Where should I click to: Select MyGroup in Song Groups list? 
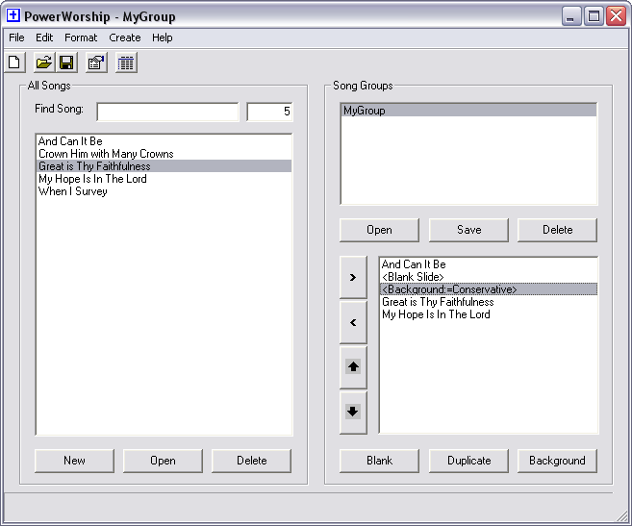click(x=468, y=111)
